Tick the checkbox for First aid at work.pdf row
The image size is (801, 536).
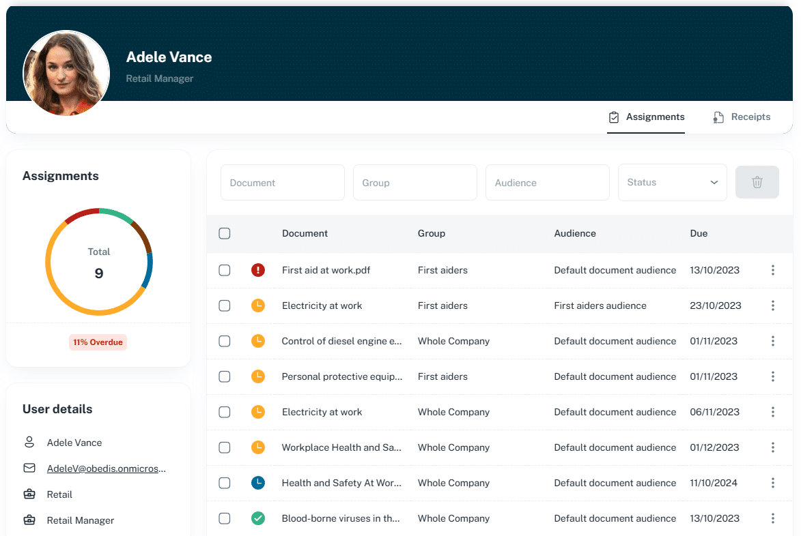(225, 270)
